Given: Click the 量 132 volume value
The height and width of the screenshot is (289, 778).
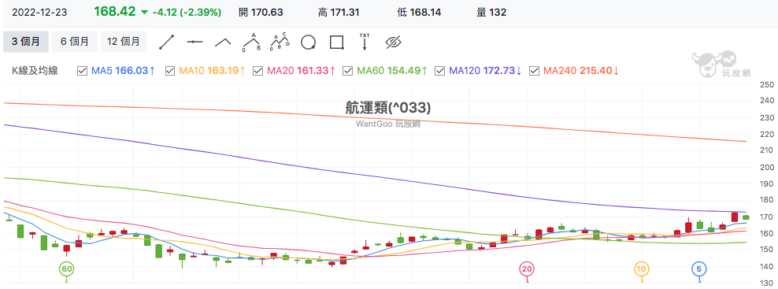Looking at the screenshot, I should (491, 13).
